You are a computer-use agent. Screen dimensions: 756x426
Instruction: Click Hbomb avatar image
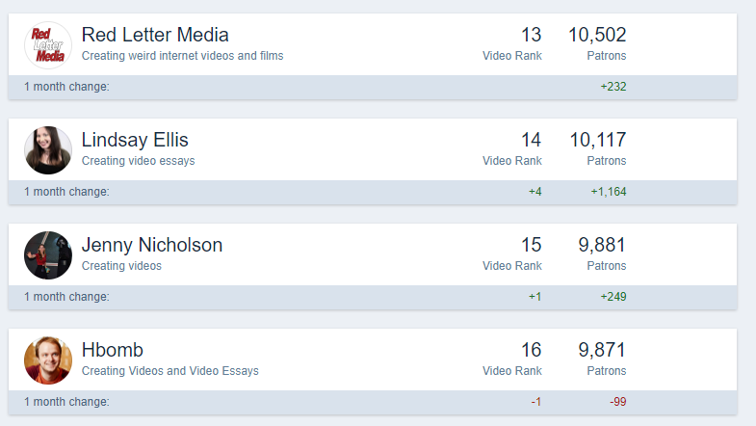48,360
